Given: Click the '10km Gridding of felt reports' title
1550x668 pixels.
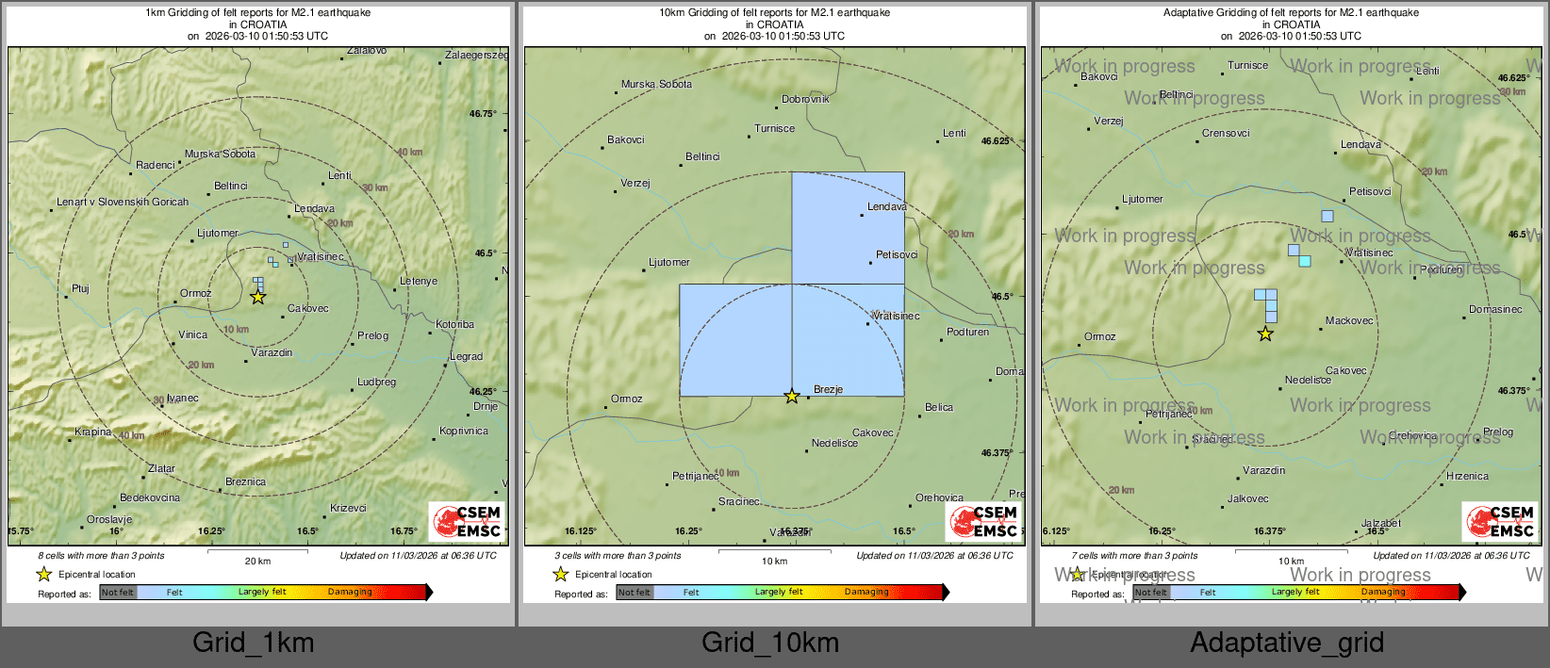Looking at the screenshot, I should point(775,13).
